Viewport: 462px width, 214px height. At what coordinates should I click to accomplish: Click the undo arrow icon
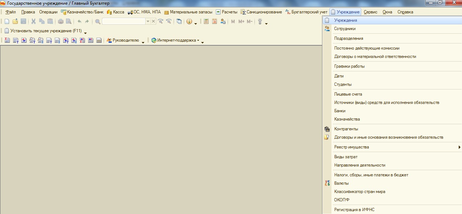click(79, 21)
